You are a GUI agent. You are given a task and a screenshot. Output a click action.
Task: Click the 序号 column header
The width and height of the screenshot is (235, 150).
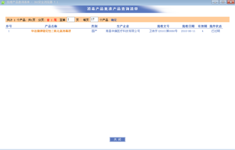pos(9,26)
